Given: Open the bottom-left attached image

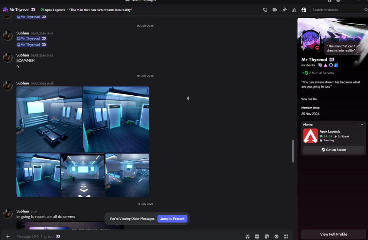Looking at the screenshot, I should pyautogui.click(x=38, y=175).
